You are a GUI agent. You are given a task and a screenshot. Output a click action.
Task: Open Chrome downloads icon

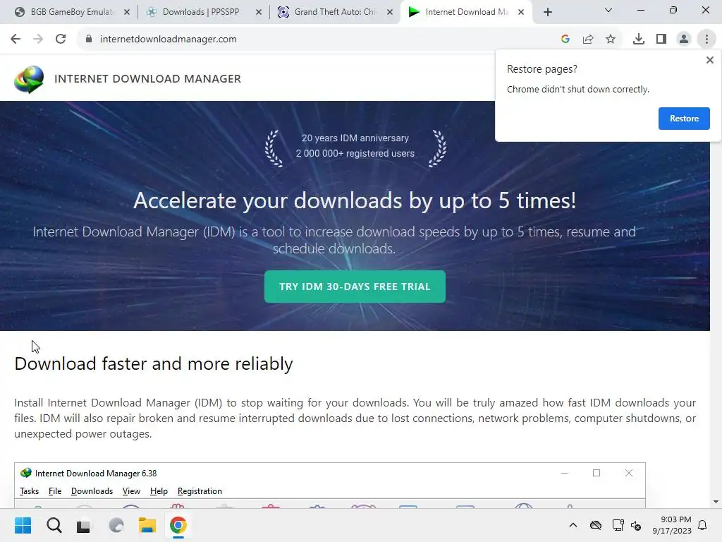tap(638, 40)
